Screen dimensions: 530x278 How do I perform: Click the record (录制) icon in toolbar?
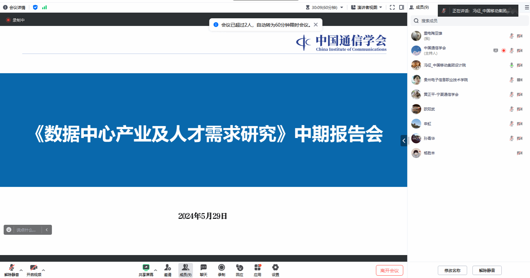click(x=221, y=268)
